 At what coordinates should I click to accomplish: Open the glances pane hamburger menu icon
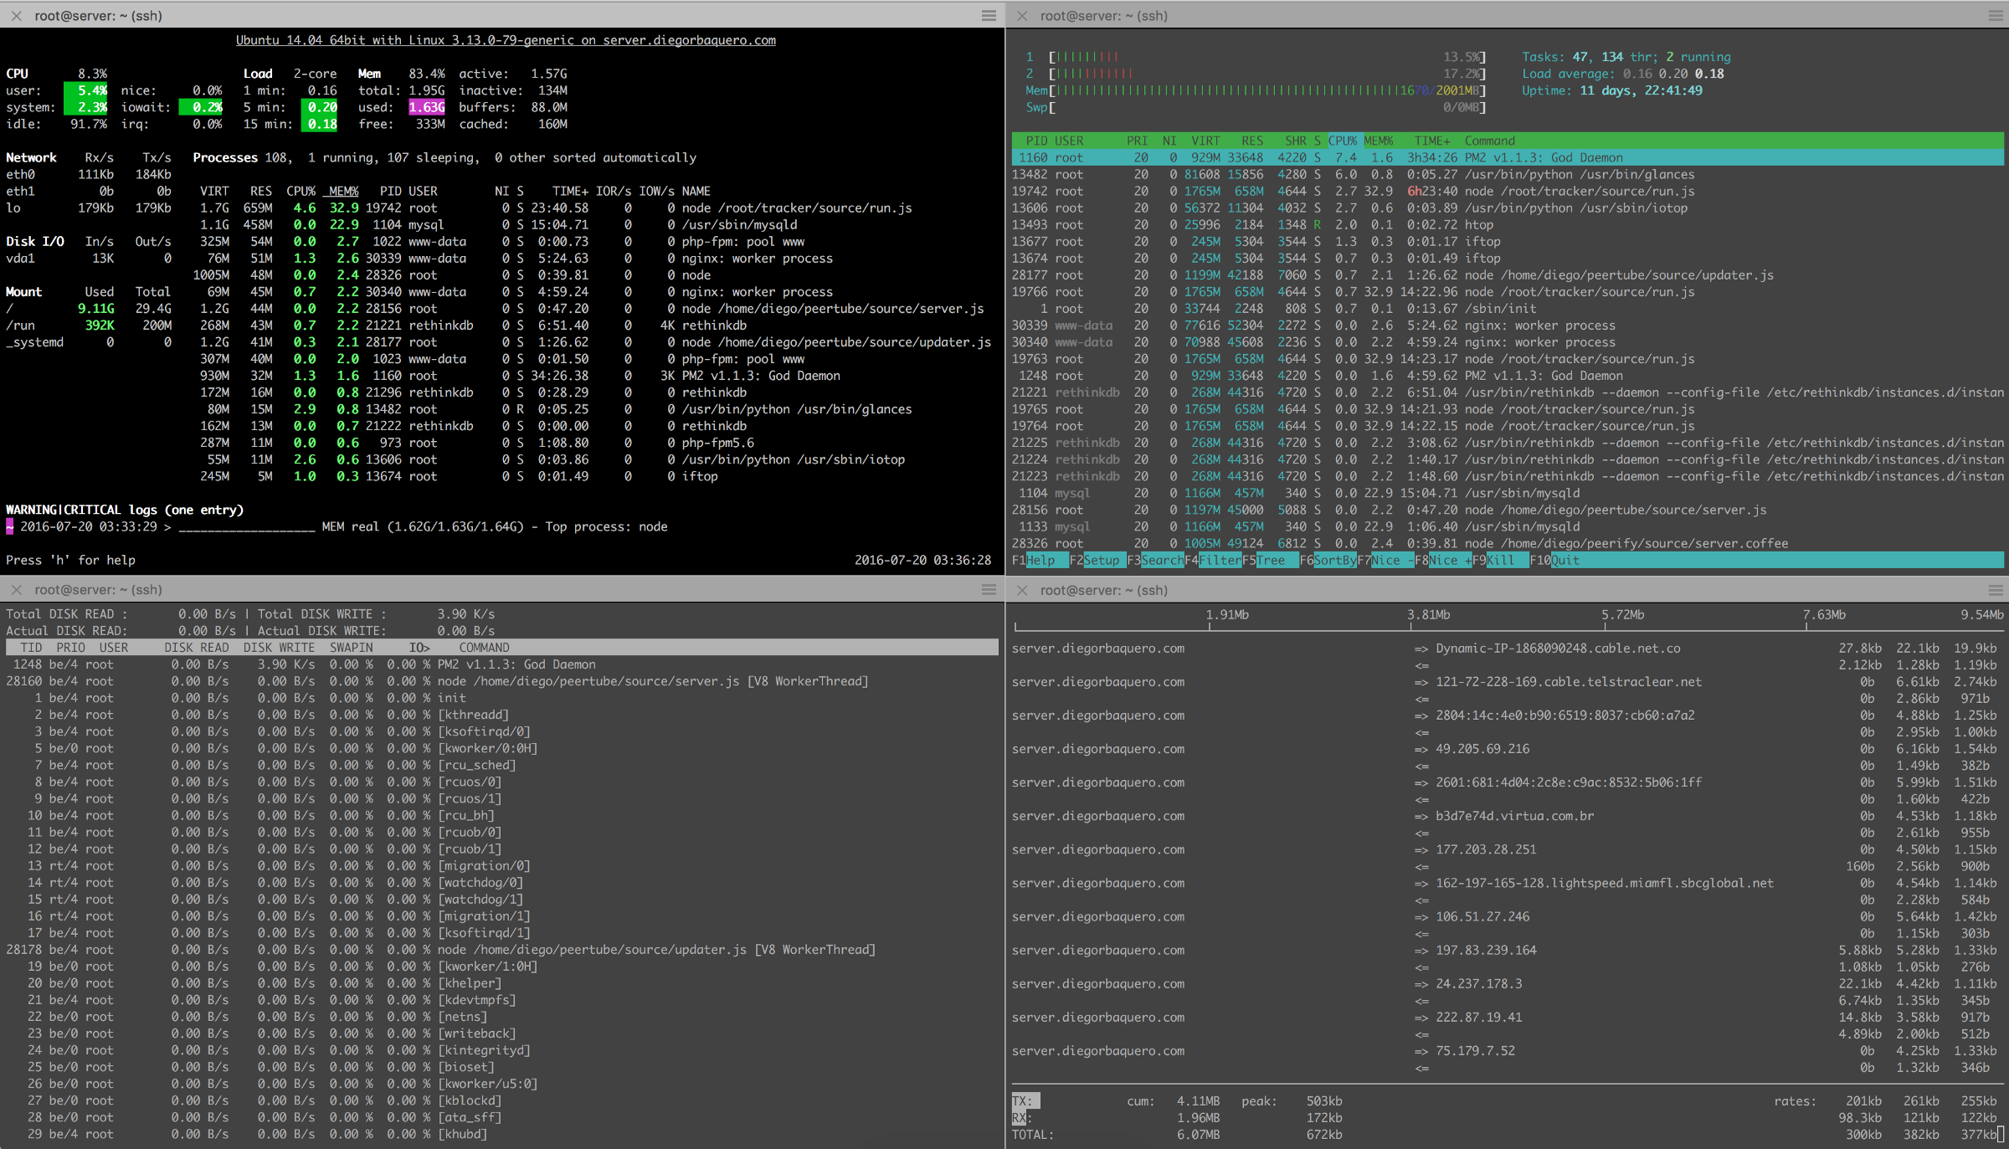(989, 15)
